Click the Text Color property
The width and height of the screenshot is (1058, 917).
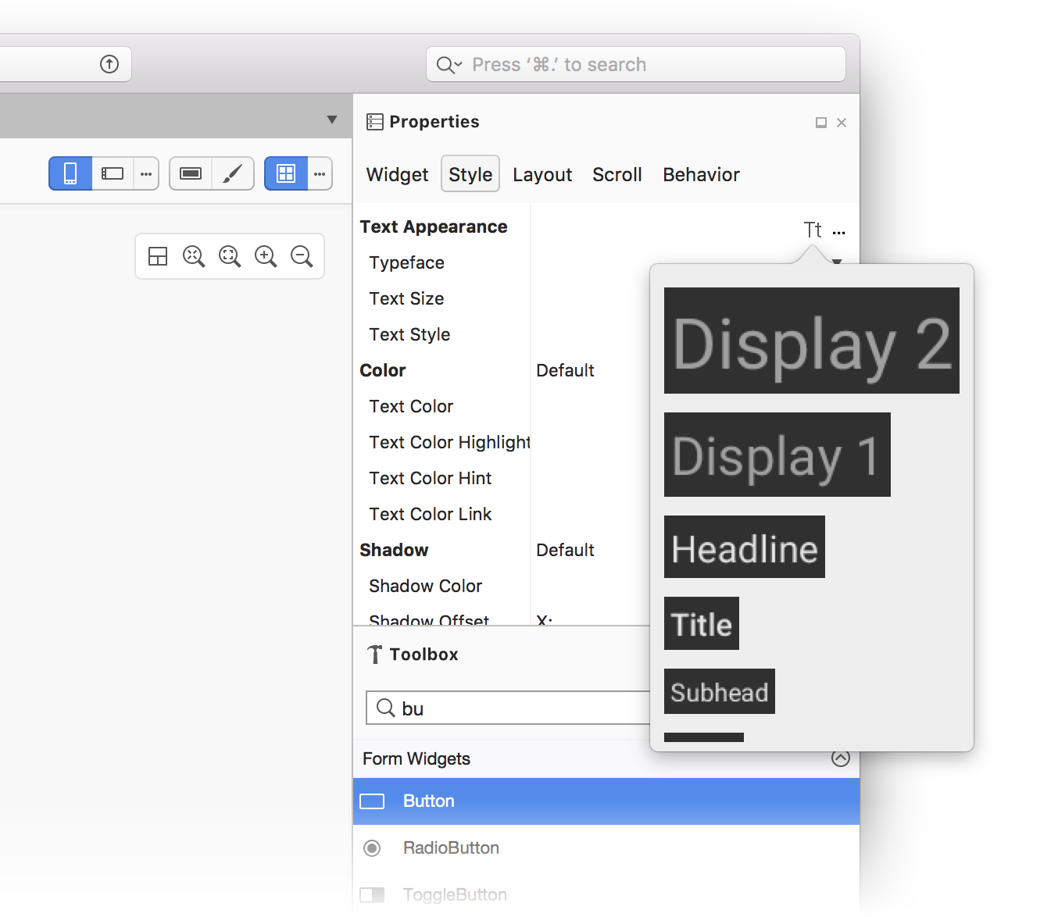click(x=411, y=406)
